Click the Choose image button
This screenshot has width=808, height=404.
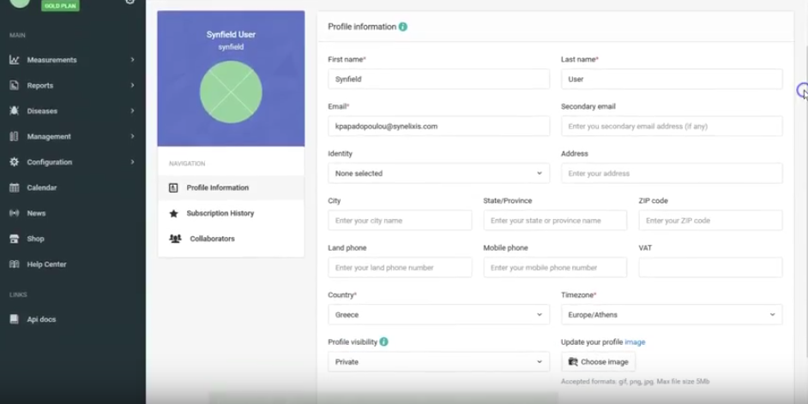(598, 362)
